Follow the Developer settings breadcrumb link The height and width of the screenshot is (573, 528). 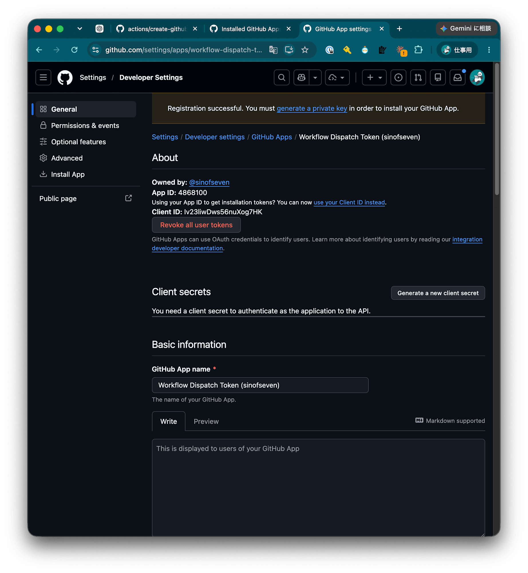coord(214,137)
